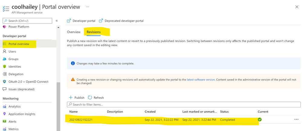The image size is (302, 131).
Task: Sort by the Name column header
Action: click(x=73, y=112)
